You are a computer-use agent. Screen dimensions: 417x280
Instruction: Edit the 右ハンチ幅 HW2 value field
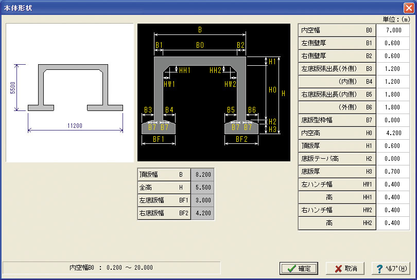[393, 210]
